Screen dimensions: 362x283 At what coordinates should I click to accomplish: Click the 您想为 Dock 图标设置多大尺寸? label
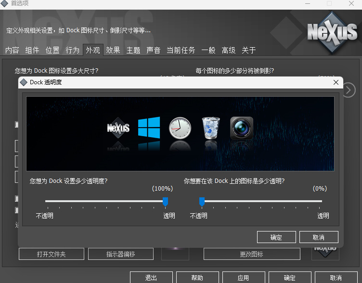(x=57, y=71)
